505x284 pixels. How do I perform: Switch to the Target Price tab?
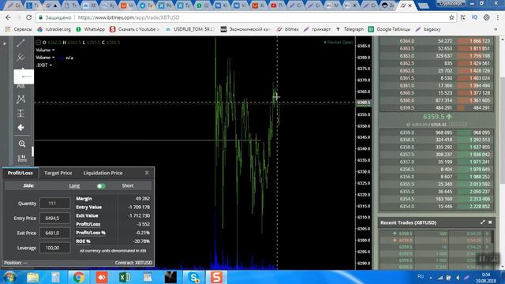click(58, 173)
